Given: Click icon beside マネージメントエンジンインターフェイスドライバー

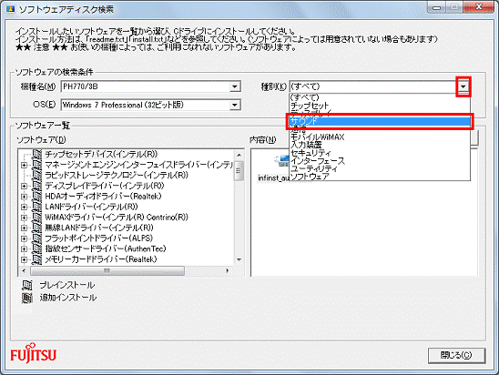Looking at the screenshot, I should [37, 165].
